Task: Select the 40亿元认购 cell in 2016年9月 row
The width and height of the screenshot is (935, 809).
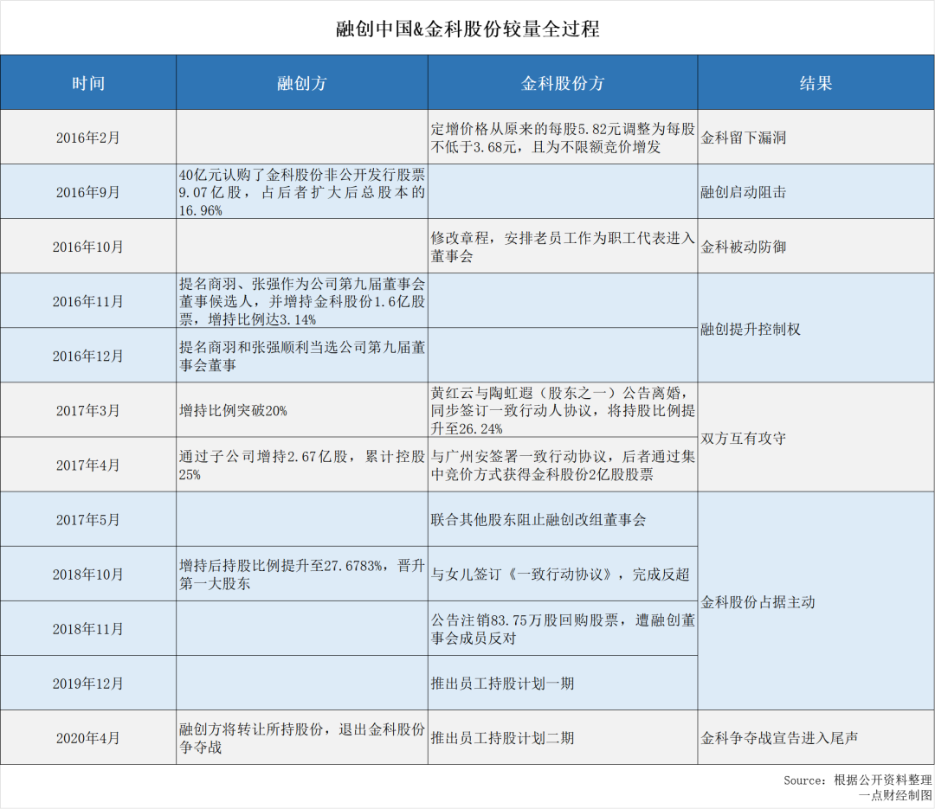Action: tap(301, 191)
